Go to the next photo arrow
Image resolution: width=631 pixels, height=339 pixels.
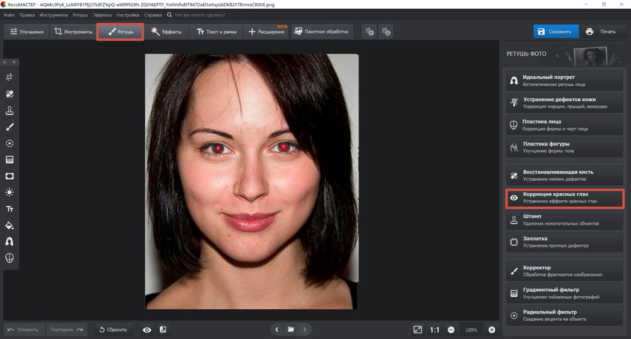[x=305, y=330]
